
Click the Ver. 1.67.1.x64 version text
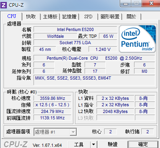click(x=47, y=145)
